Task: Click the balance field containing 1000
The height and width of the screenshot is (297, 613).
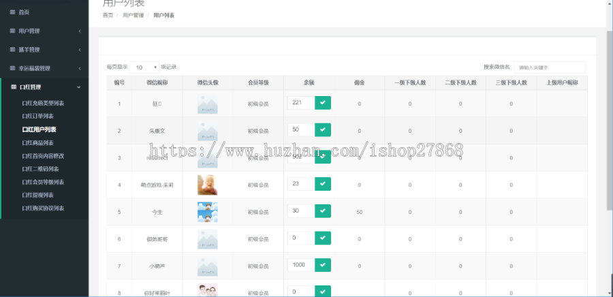Action: click(x=301, y=265)
